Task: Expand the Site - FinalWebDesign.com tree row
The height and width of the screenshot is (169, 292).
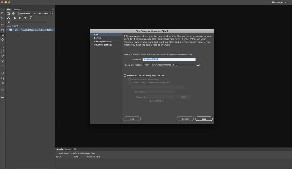Action: pos(7,30)
